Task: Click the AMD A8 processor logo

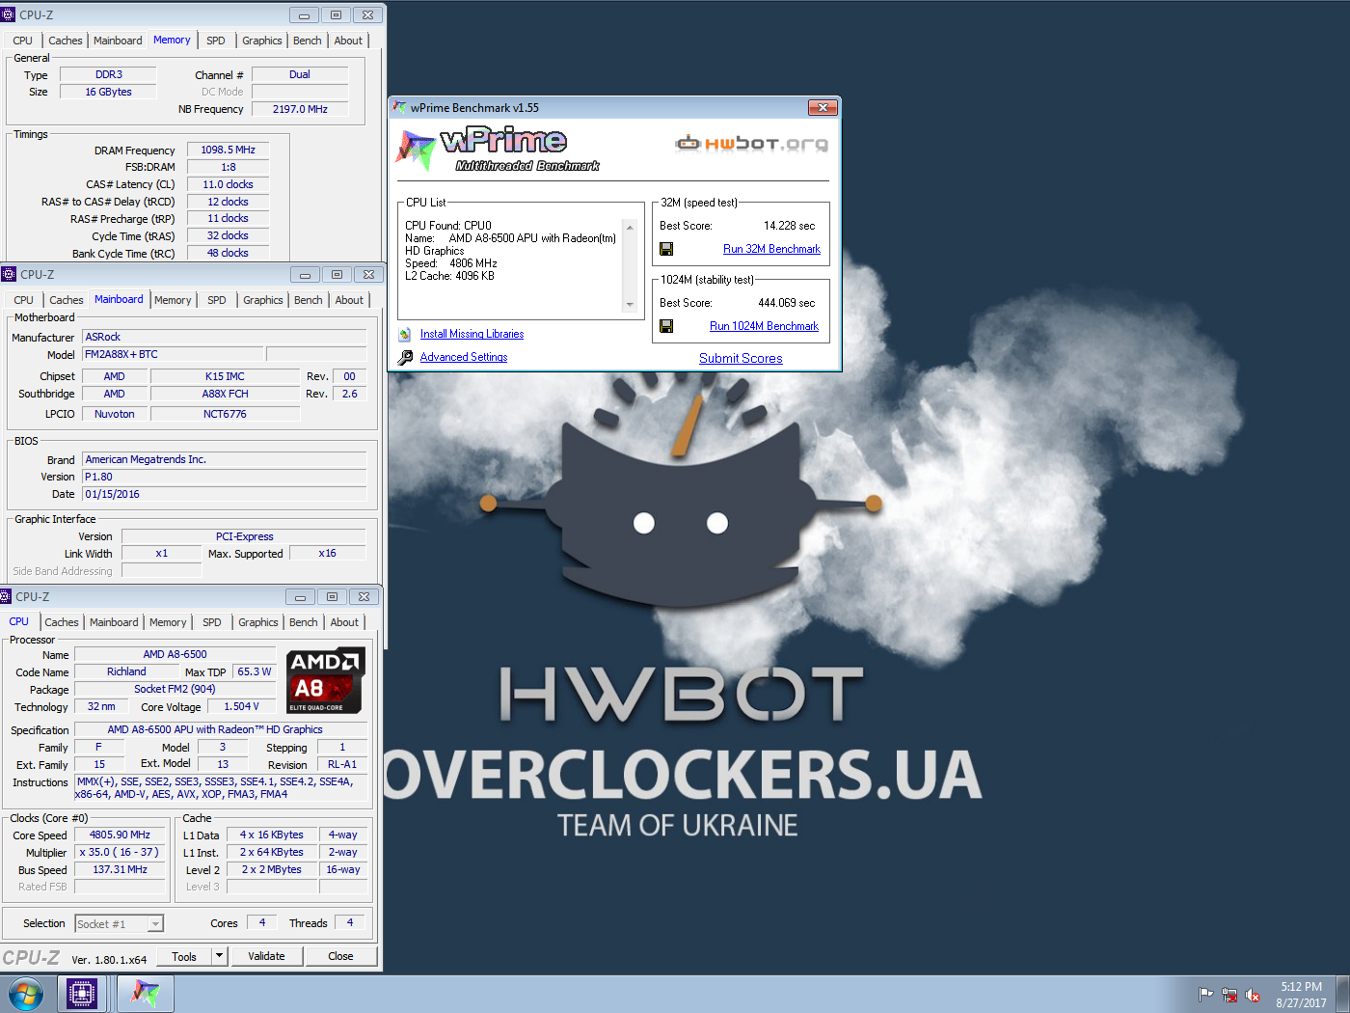Action: coord(326,679)
